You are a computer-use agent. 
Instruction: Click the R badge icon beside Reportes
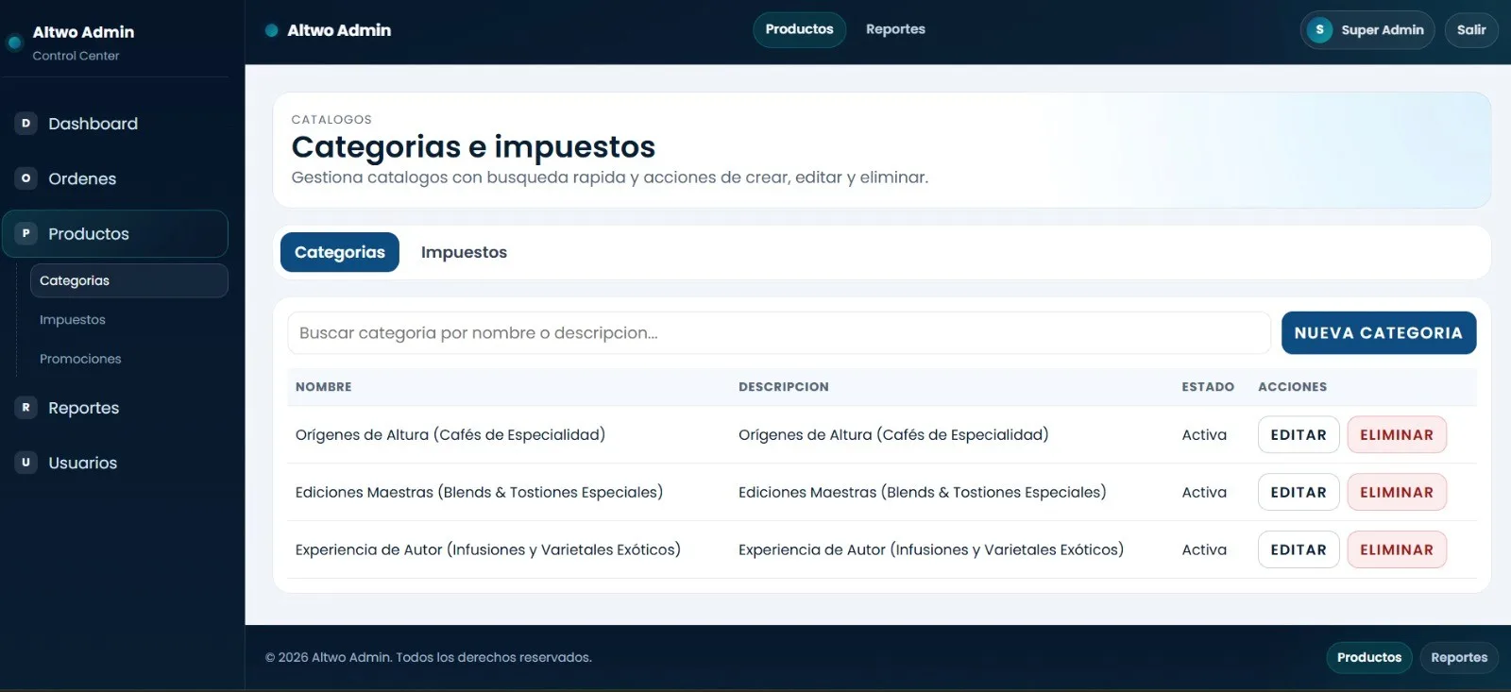tap(25, 407)
